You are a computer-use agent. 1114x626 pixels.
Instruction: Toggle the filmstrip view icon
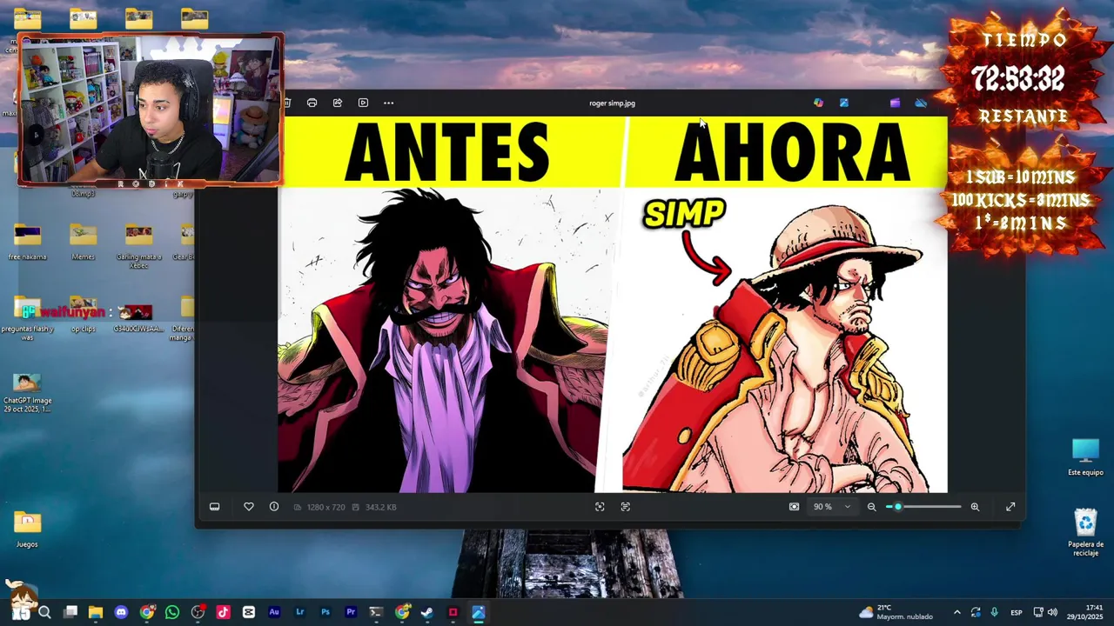tap(215, 507)
